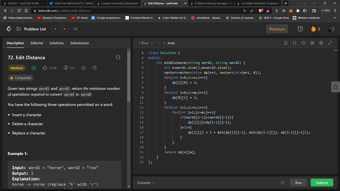Switch to the Description tab
Image resolution: width=340 pixels, height=191 pixels.
pyautogui.click(x=15, y=43)
